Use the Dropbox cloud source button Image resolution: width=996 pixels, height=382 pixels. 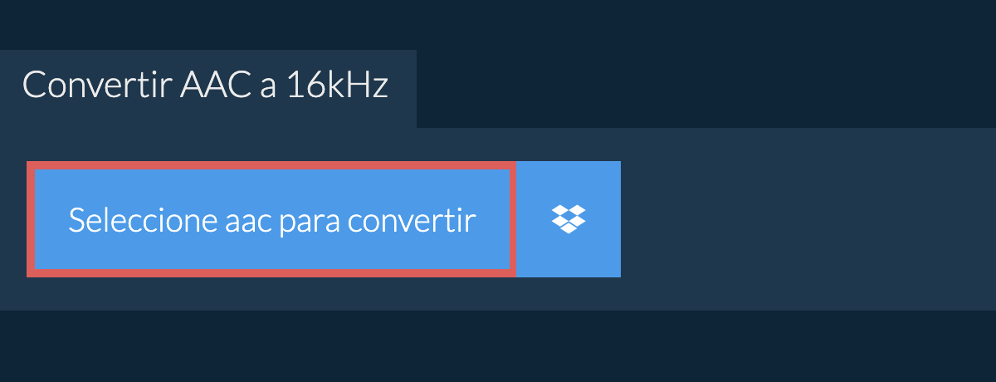click(569, 219)
